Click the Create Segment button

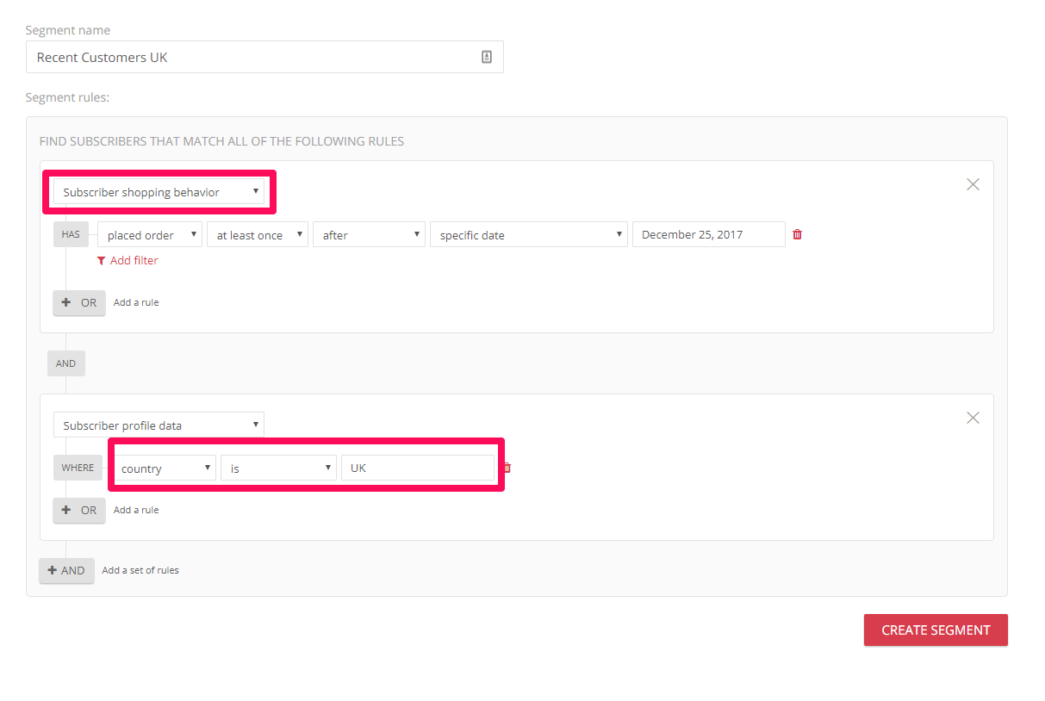[x=936, y=630]
